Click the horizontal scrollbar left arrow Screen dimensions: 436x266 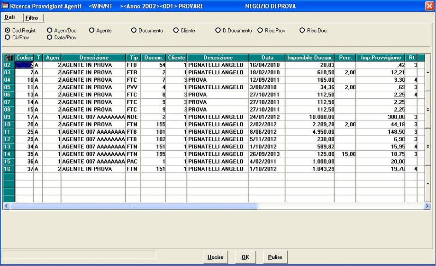pyautogui.click(x=7, y=206)
